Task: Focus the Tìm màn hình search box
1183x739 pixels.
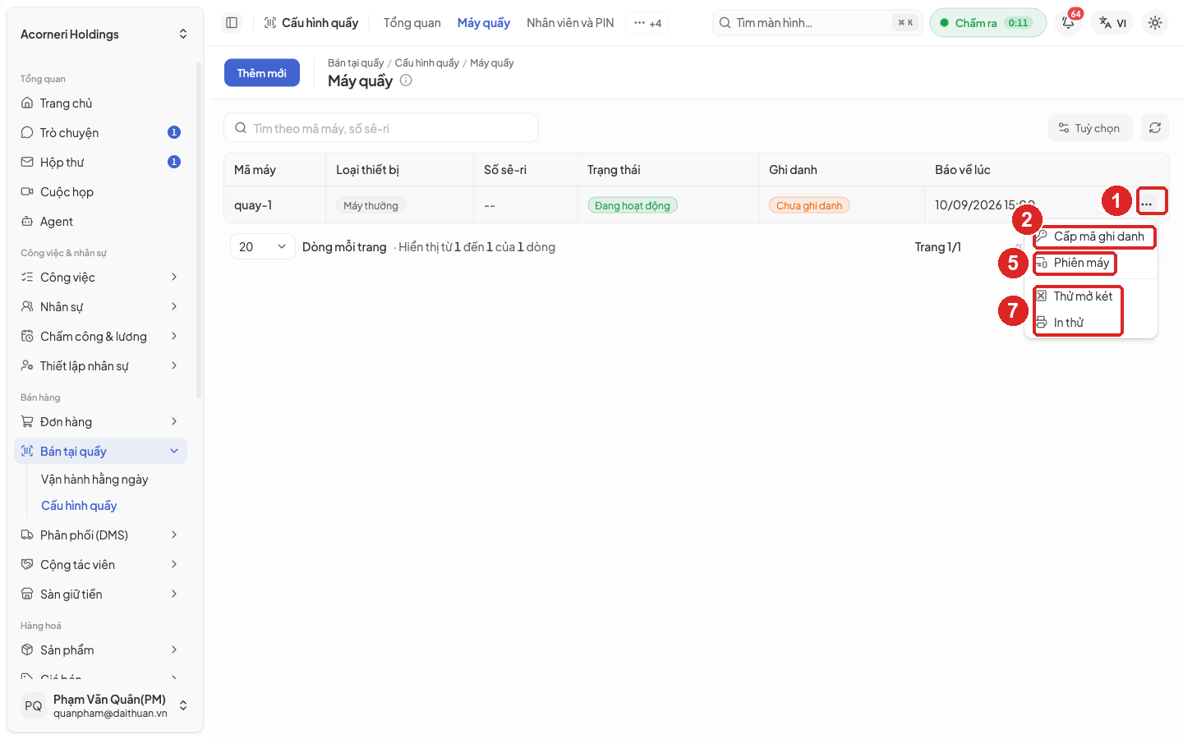Action: click(x=818, y=23)
